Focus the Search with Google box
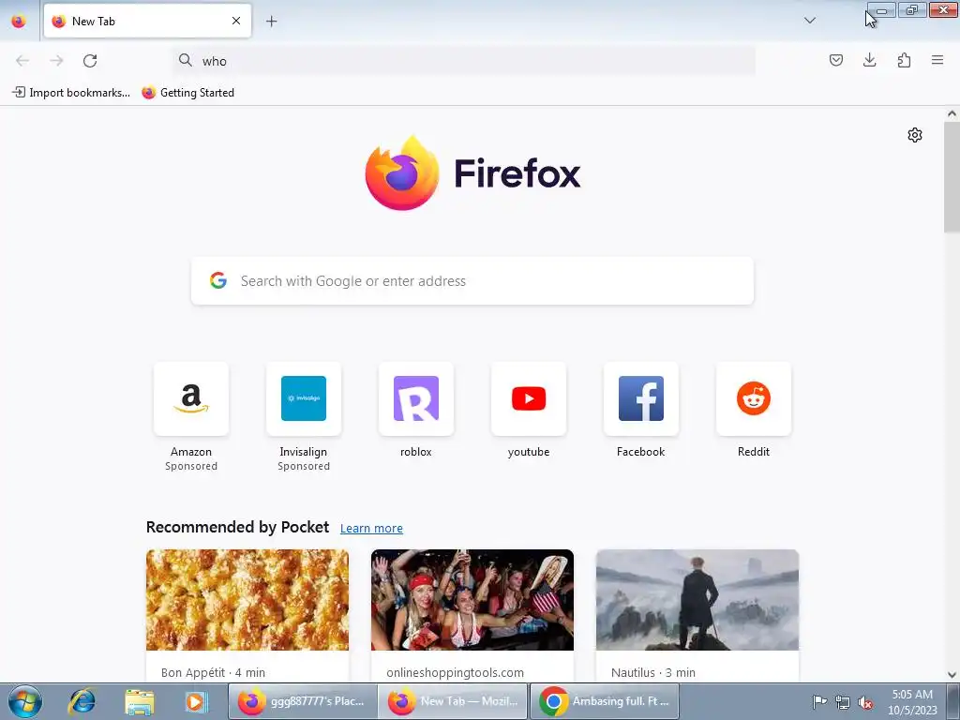Image resolution: width=960 pixels, height=720 pixels. point(472,280)
